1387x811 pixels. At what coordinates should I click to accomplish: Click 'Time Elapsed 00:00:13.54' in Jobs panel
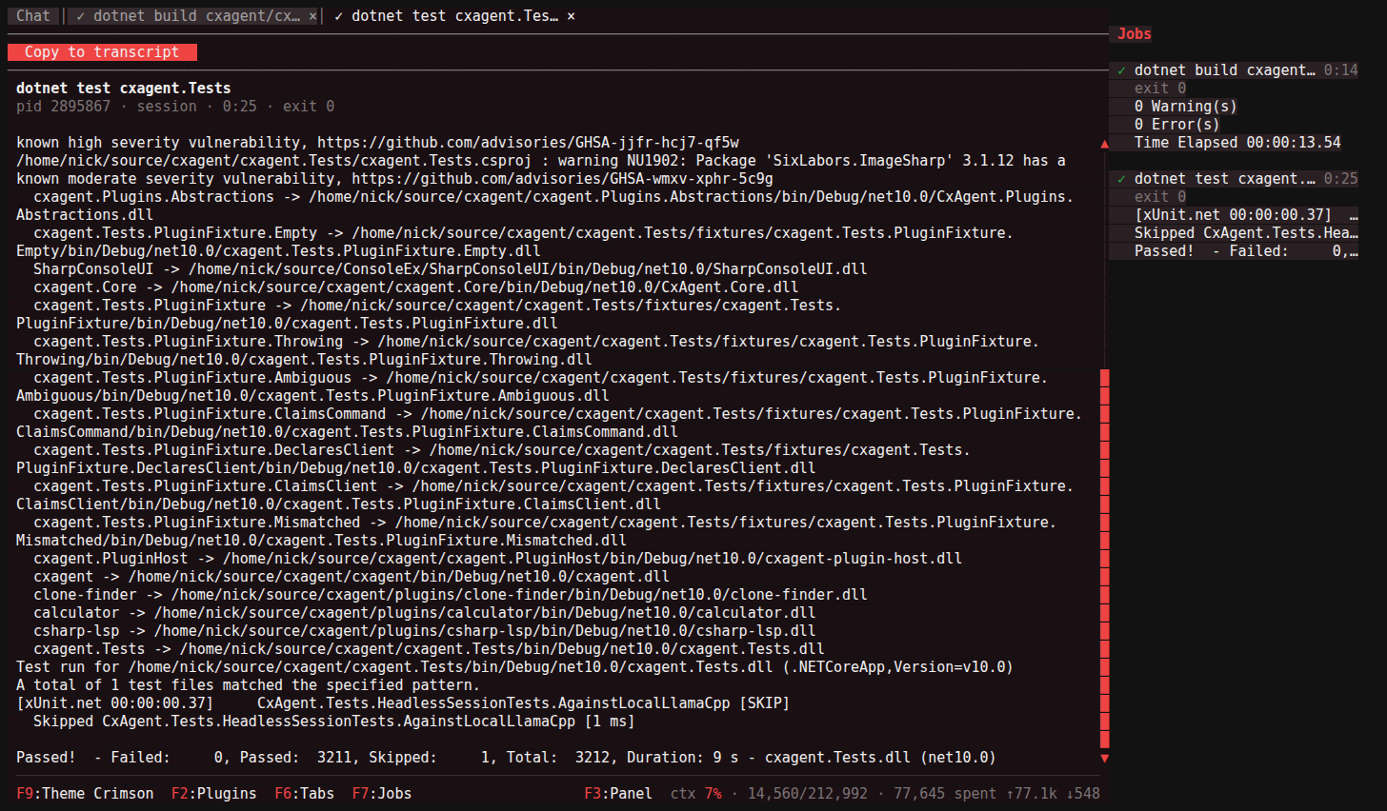pos(1237,143)
